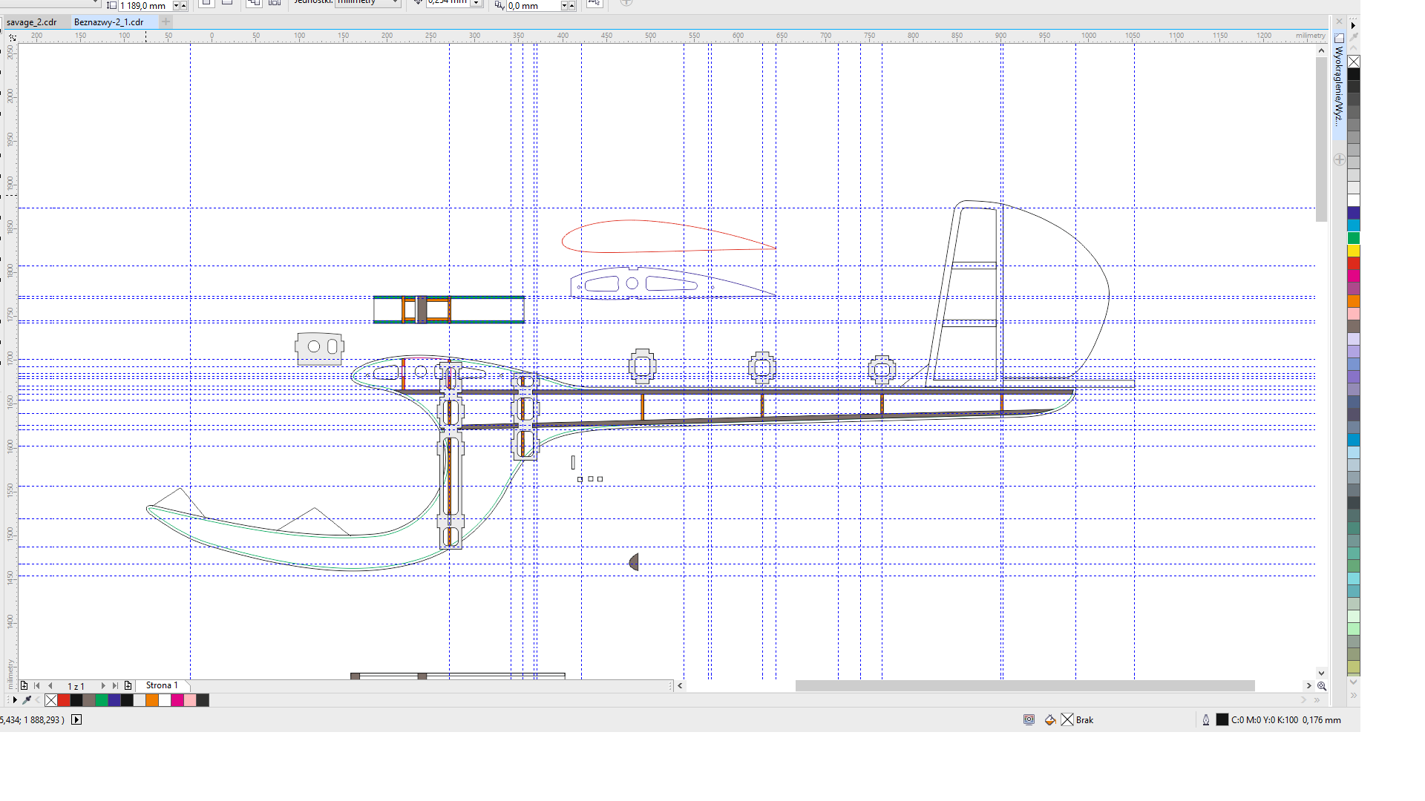Click the zoom navigator magnifier icon
This screenshot has height=801, width=1425.
[1322, 686]
